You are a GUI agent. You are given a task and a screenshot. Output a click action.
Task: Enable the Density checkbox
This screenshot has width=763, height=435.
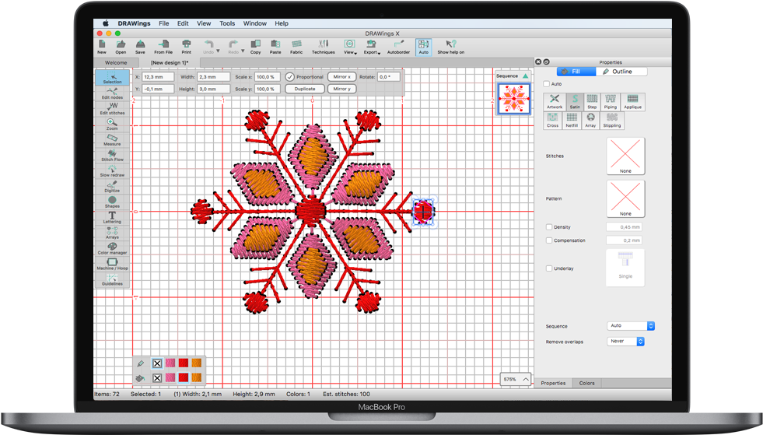(549, 227)
